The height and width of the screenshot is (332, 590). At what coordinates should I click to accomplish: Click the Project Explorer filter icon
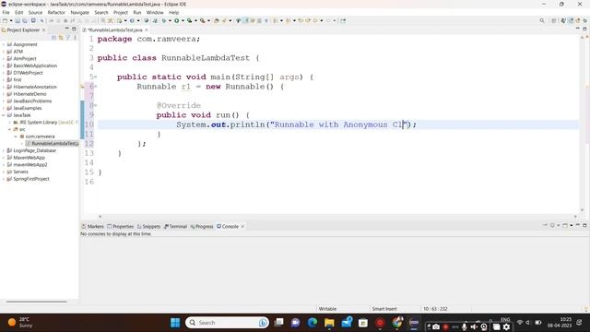[68, 37]
